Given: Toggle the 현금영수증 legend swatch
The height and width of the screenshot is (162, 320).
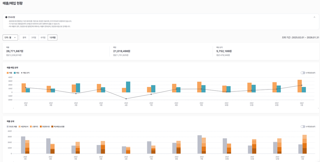Looking at the screenshot, I should [41, 127].
